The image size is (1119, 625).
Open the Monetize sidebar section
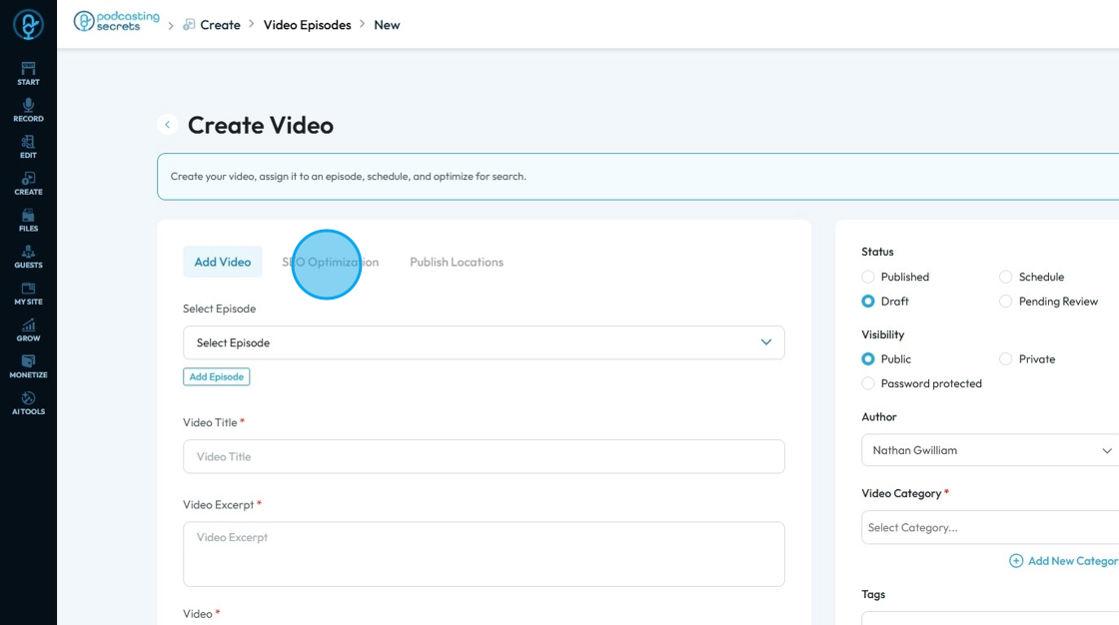pyautogui.click(x=29, y=366)
